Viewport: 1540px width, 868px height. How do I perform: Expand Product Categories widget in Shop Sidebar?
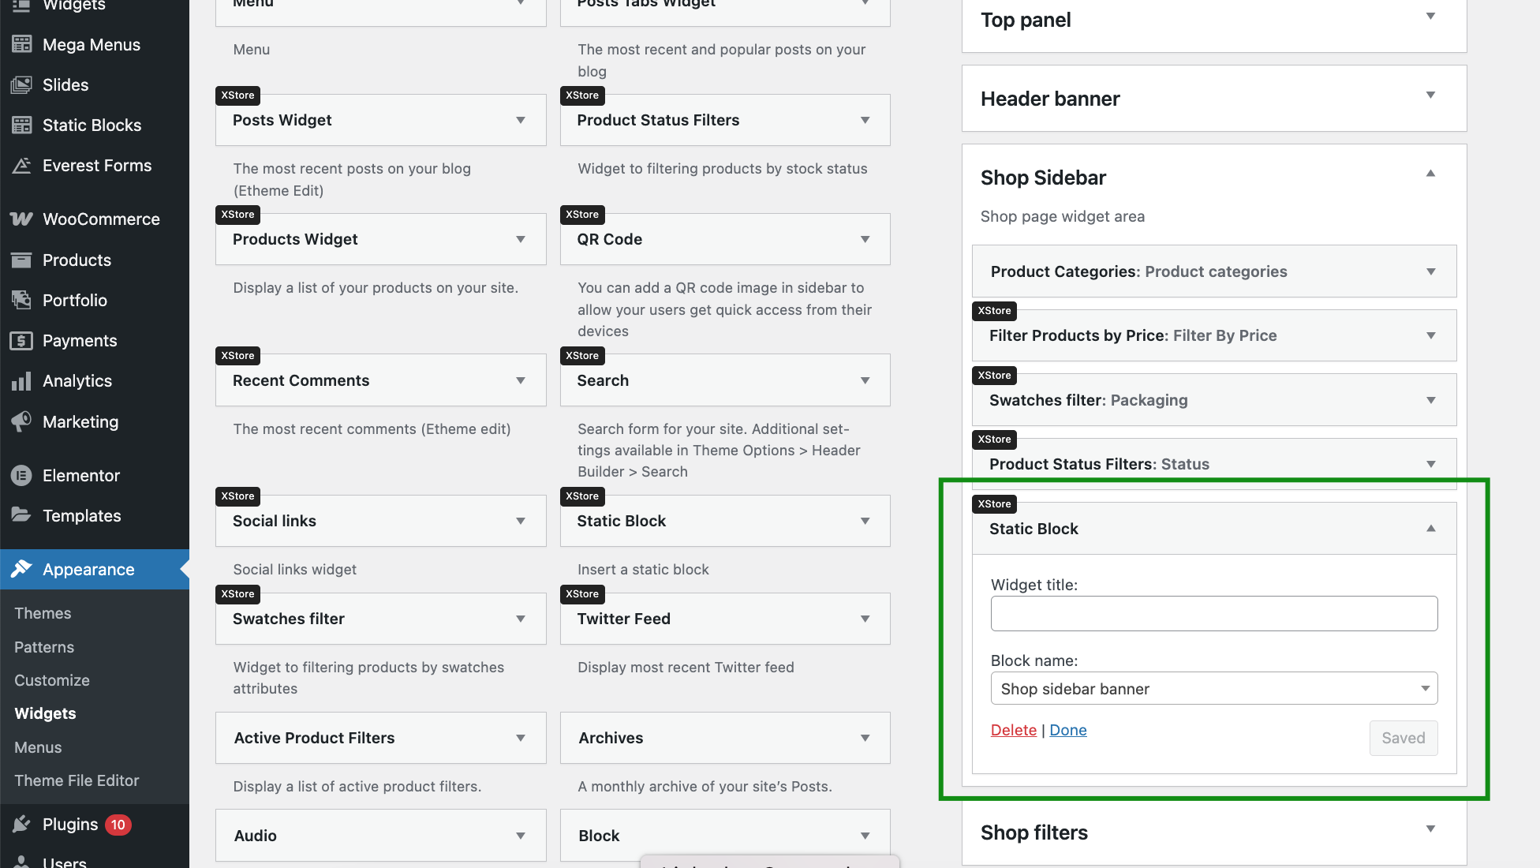click(x=1431, y=271)
